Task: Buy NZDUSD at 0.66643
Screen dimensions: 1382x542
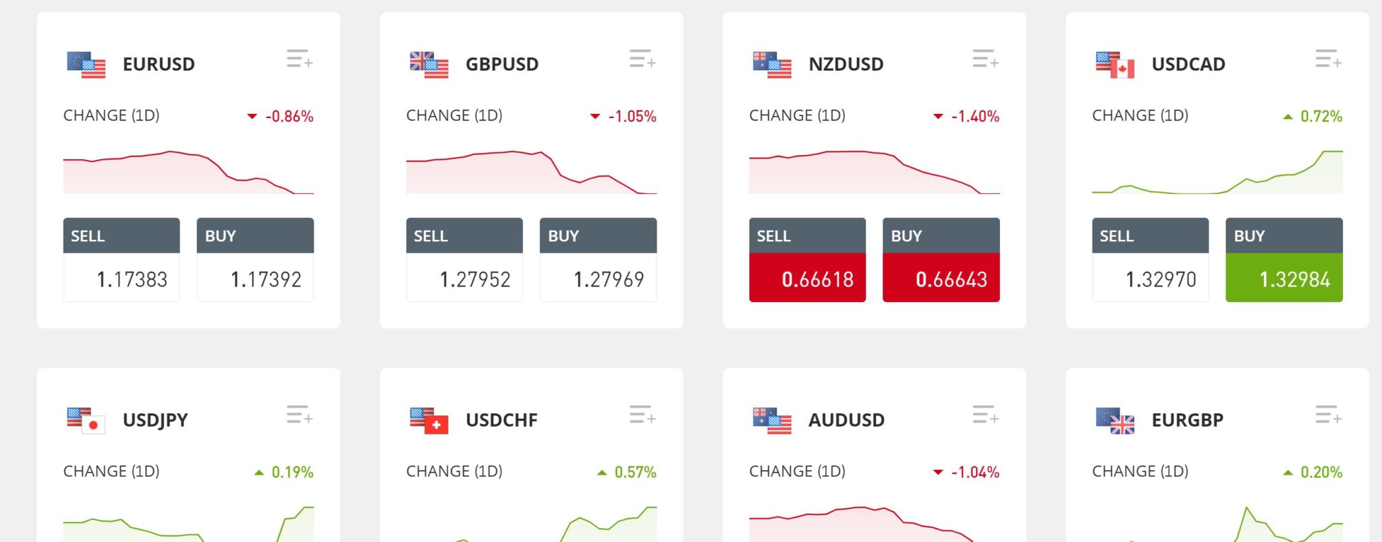Action: 941,260
